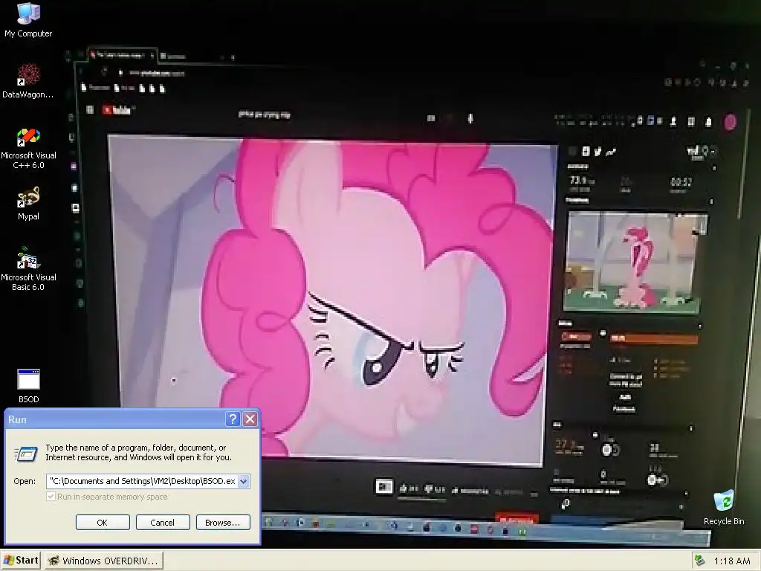The width and height of the screenshot is (761, 571).
Task: Click the 1:18 AM taskbar clock
Action: point(732,561)
